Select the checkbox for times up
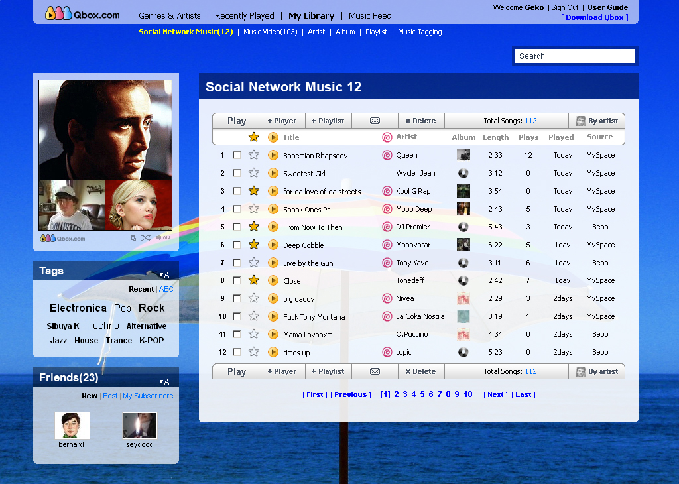 [x=237, y=352]
